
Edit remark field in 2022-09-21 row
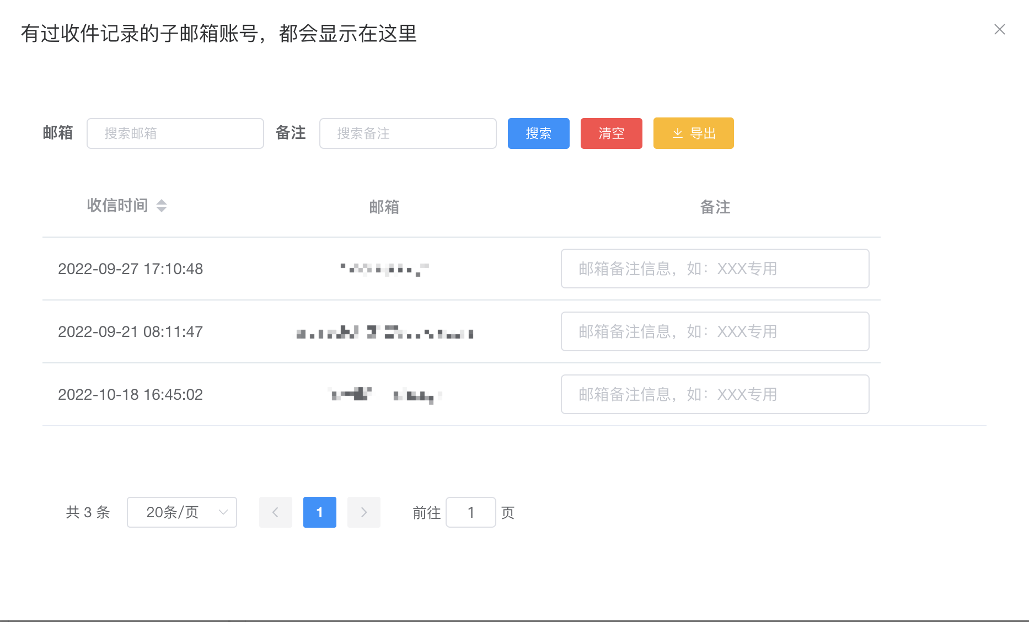[715, 331]
